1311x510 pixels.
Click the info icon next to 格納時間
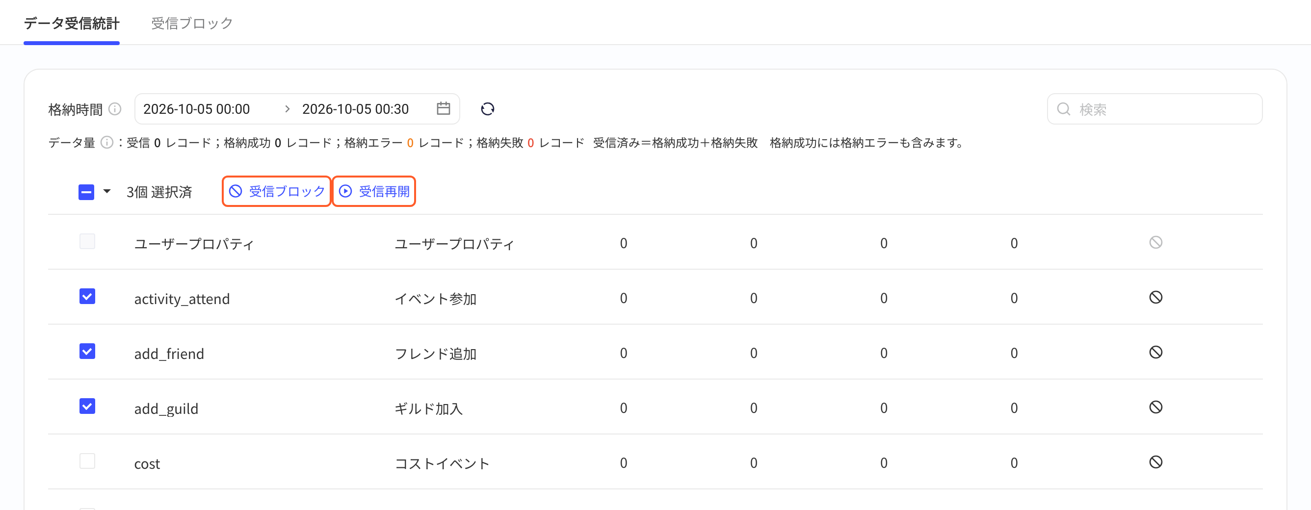(115, 109)
